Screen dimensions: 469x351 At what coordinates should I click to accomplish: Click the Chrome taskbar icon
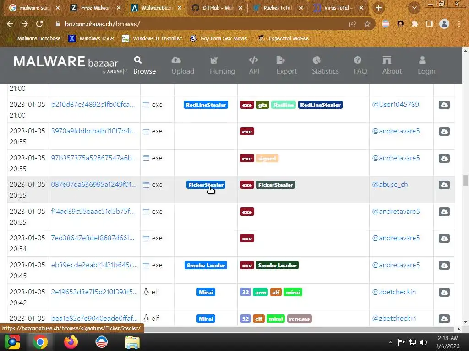pos(40,342)
